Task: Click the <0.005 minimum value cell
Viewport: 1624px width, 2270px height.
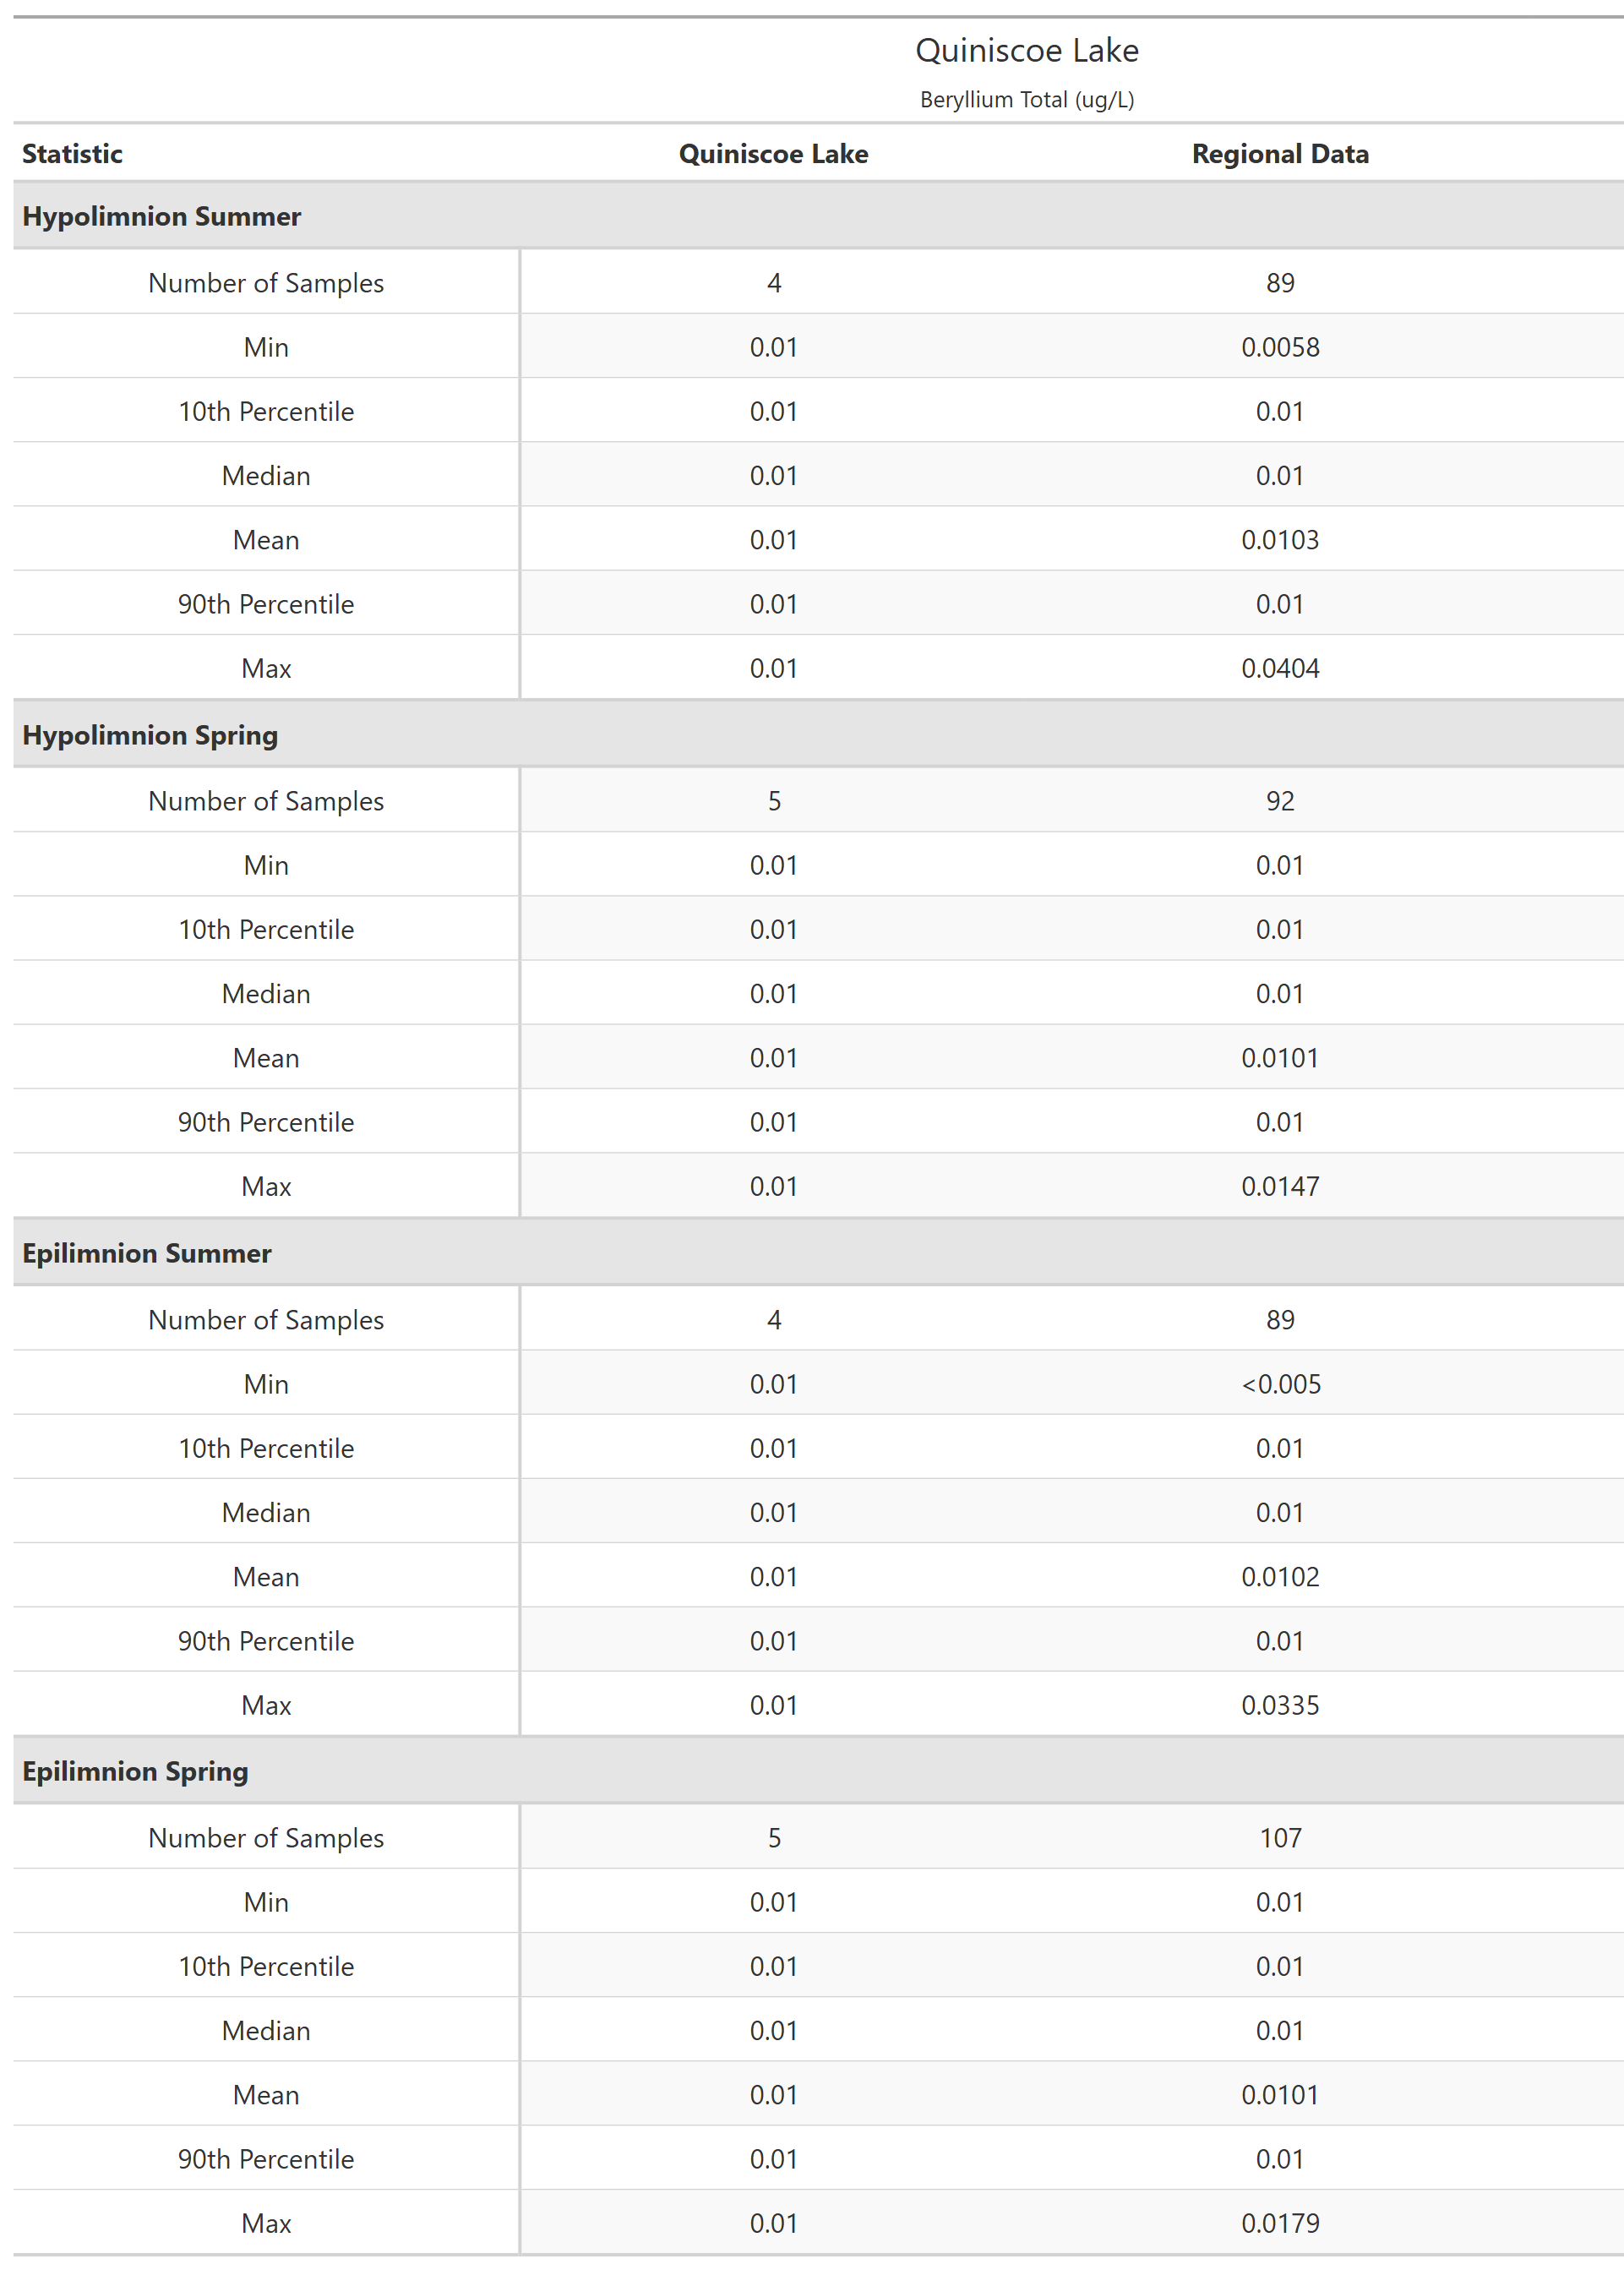Action: tap(1280, 1384)
